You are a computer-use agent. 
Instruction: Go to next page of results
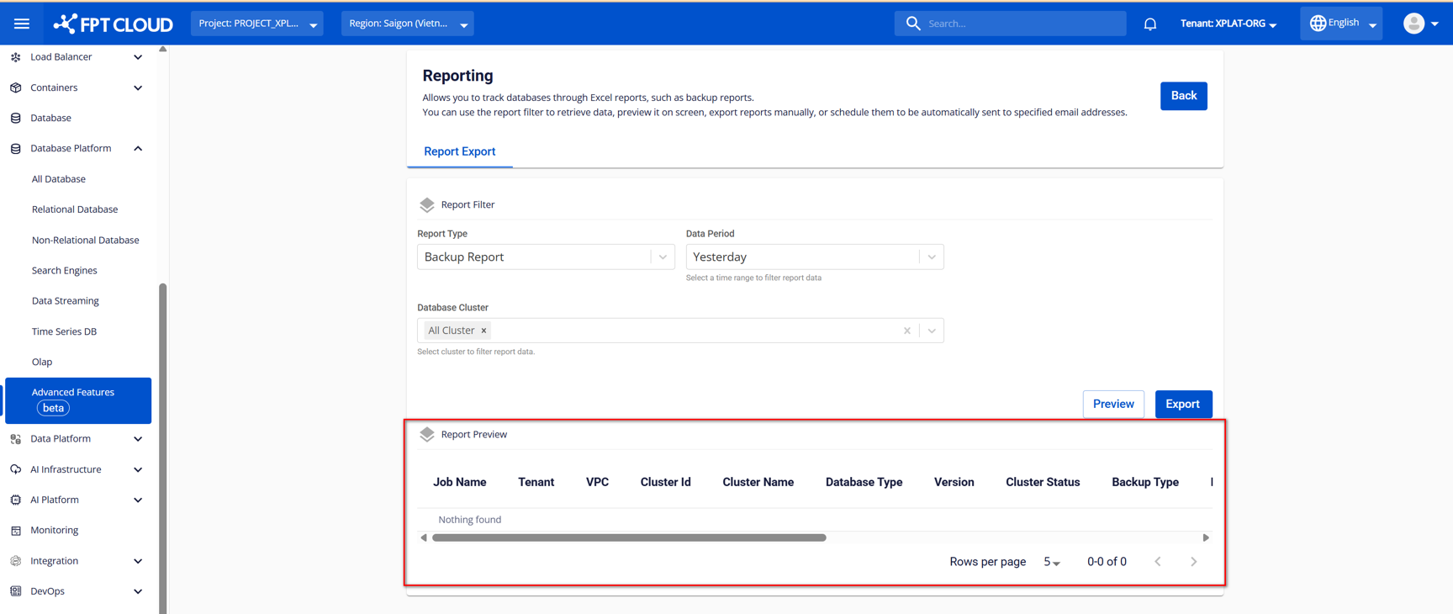pyautogui.click(x=1193, y=561)
